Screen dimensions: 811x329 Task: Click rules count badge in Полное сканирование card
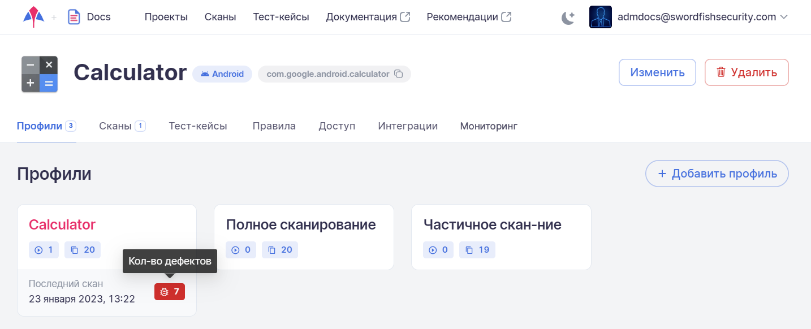pyautogui.click(x=280, y=250)
